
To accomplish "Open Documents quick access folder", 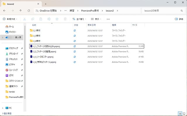I will pyautogui.click(x=12, y=59).
